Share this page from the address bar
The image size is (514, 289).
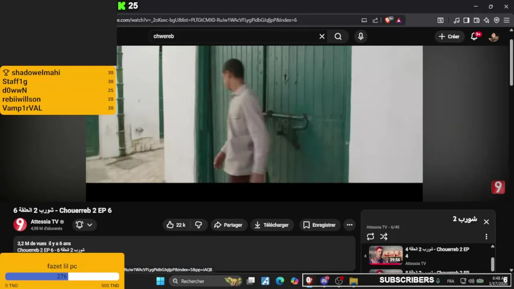[375, 20]
